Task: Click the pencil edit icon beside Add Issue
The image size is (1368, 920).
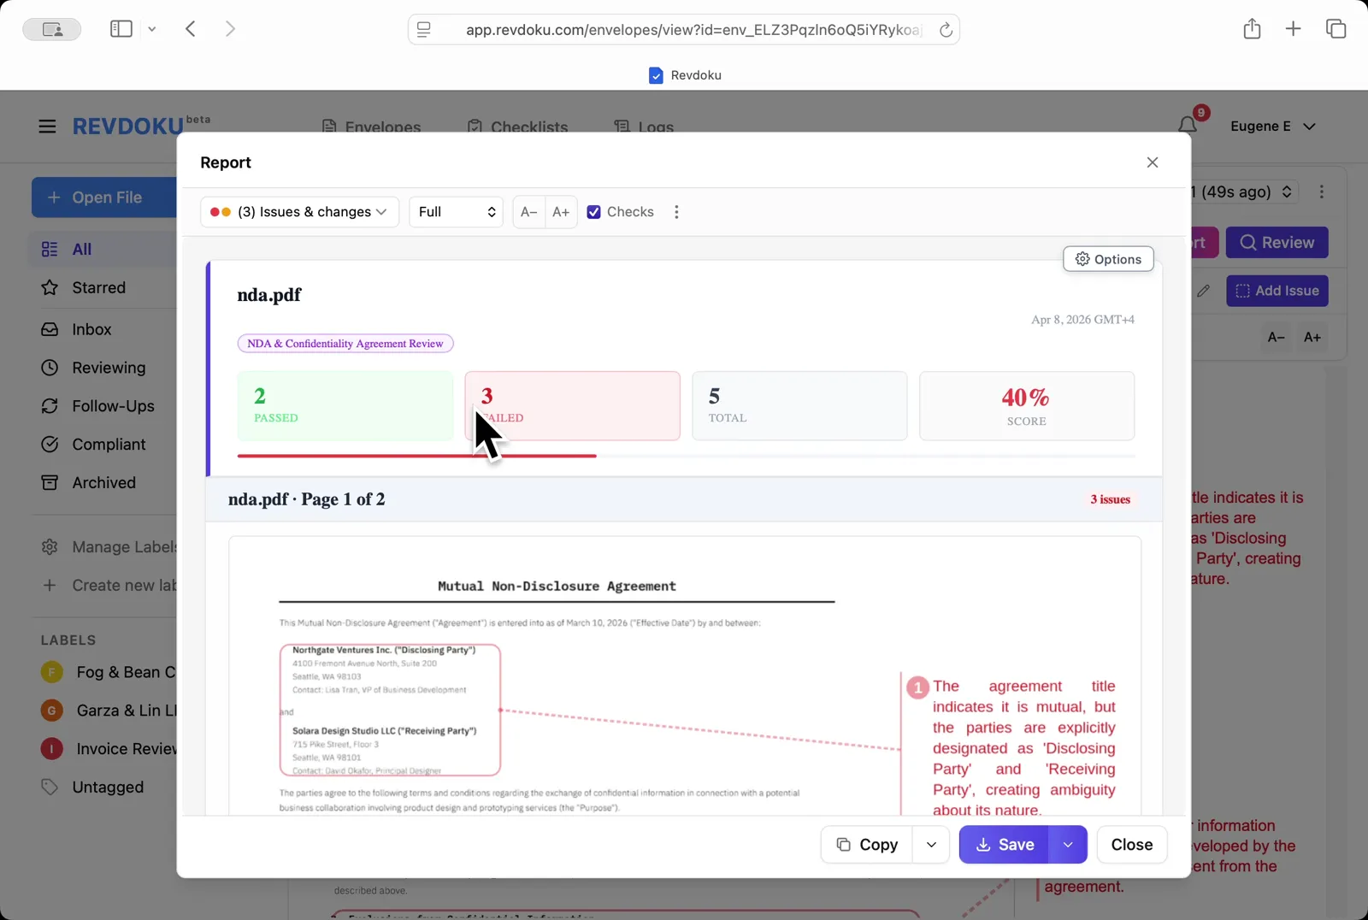Action: [1205, 291]
